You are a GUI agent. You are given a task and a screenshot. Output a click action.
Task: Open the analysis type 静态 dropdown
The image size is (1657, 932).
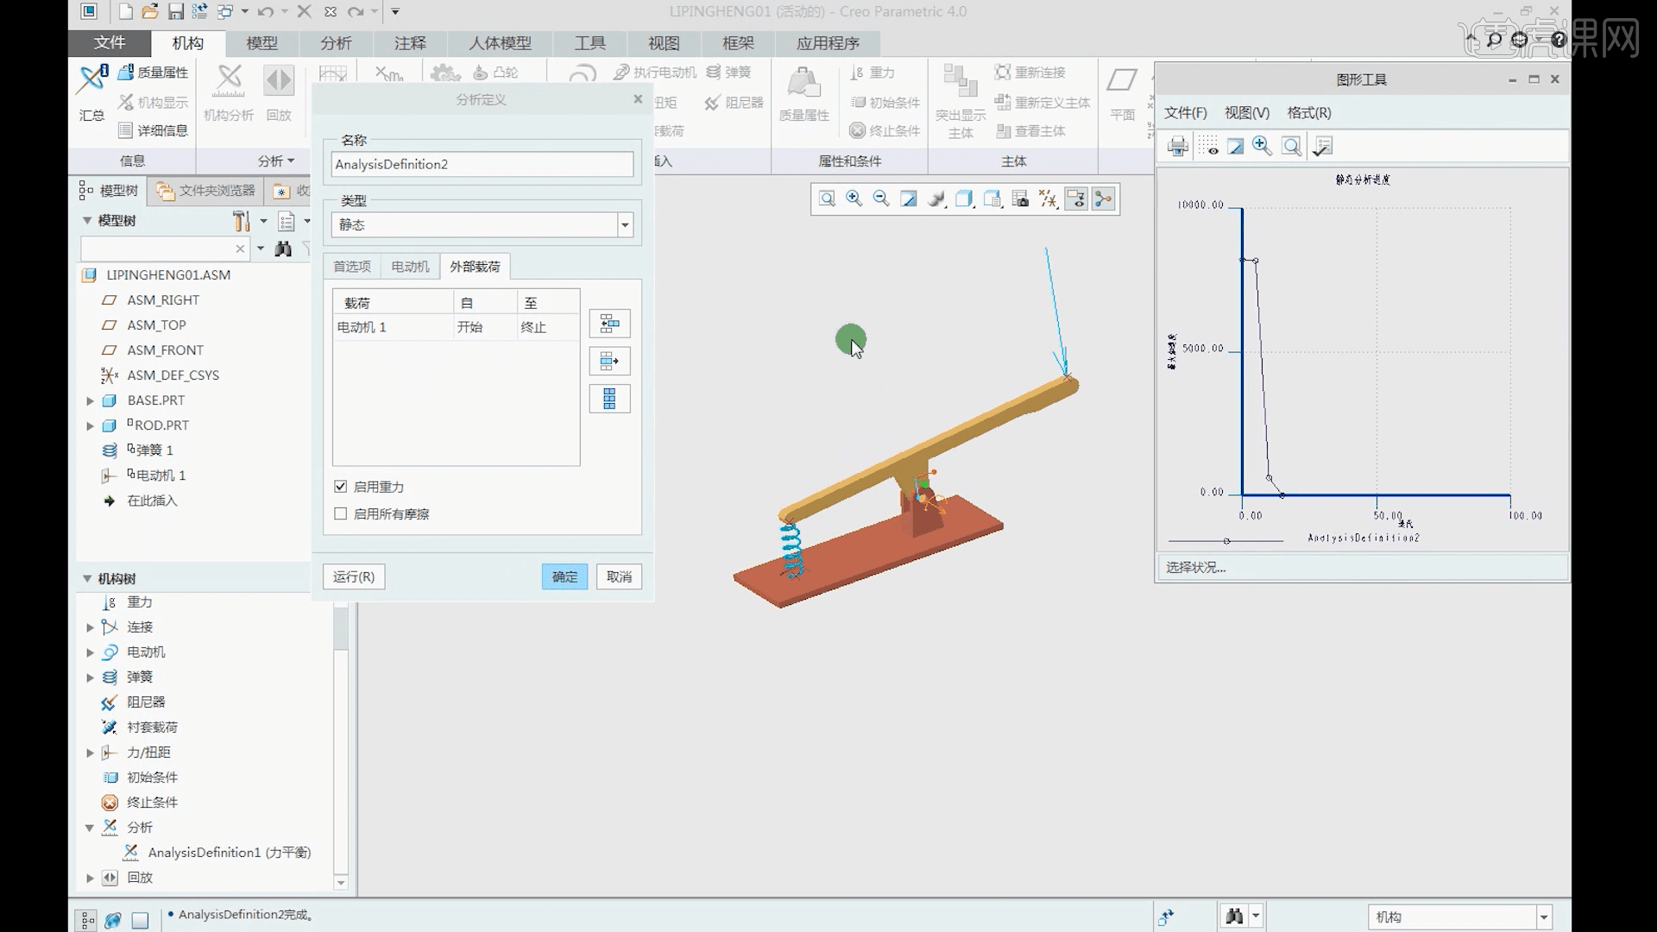[625, 225]
